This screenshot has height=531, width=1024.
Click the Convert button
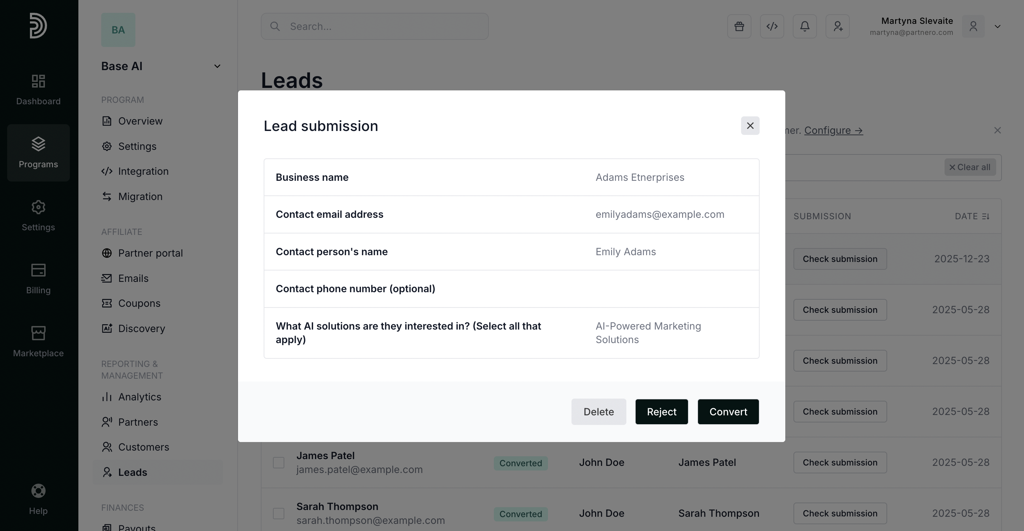[728, 411]
